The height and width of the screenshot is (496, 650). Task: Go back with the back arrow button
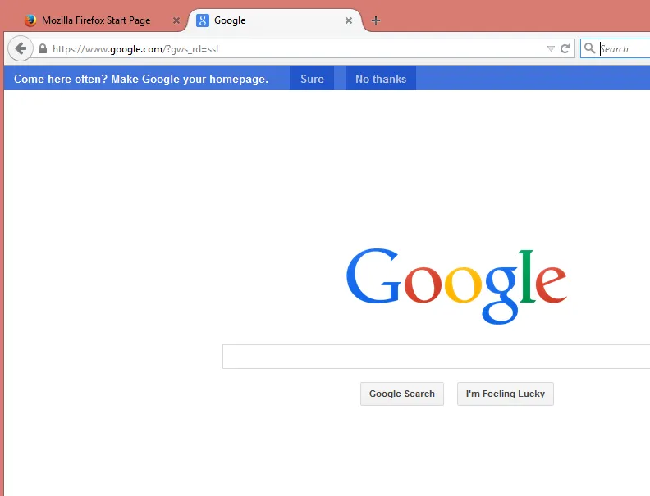[21, 49]
